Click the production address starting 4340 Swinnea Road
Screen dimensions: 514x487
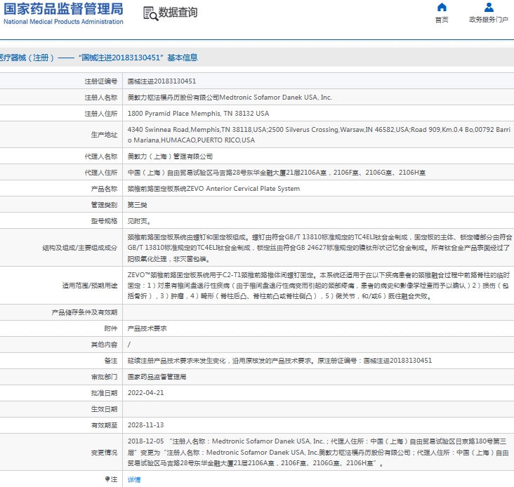click(319, 135)
